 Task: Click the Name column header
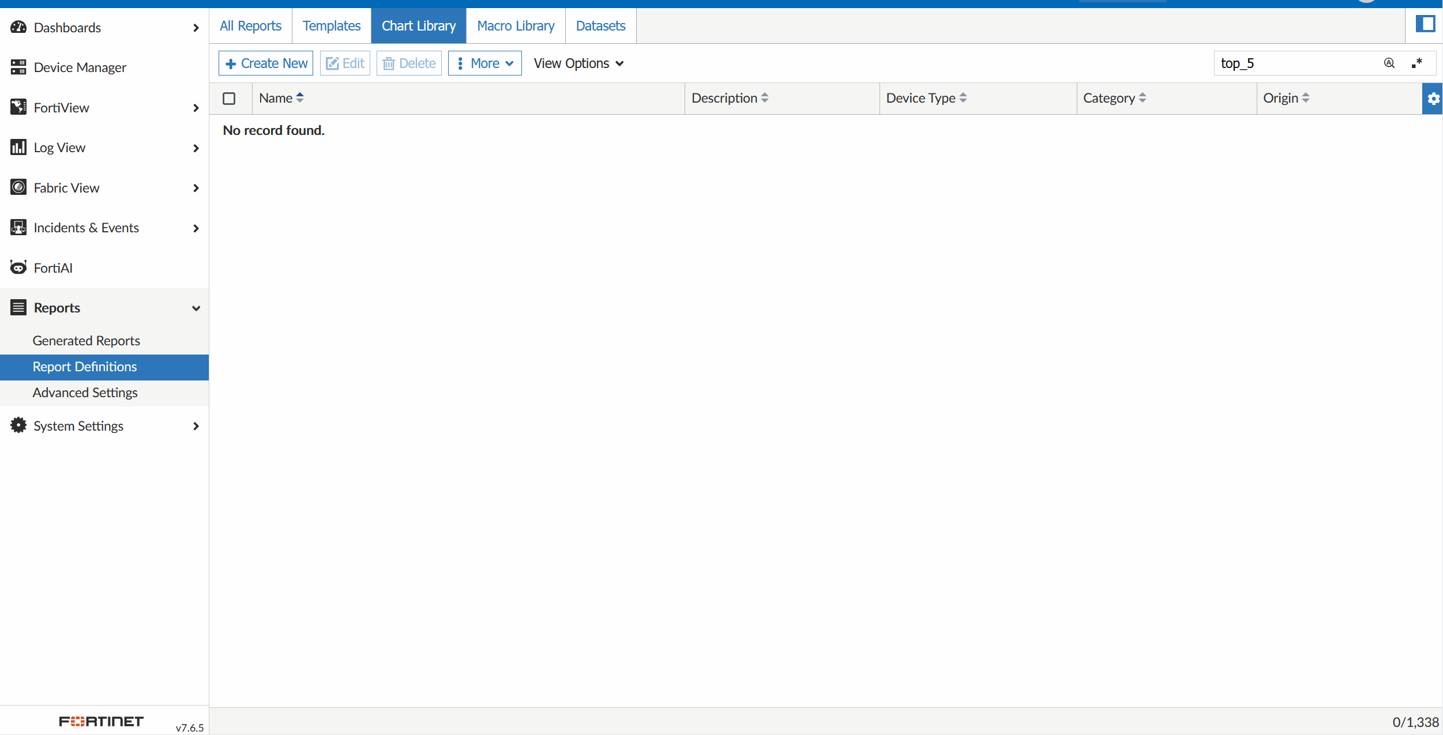pos(468,99)
